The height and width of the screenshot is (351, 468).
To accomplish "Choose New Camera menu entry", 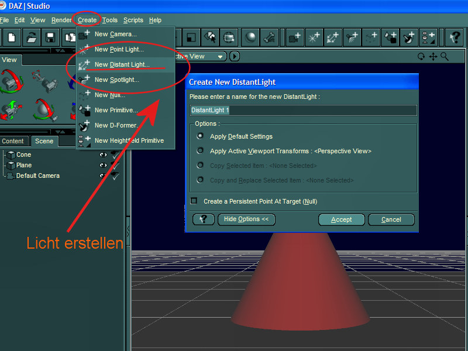I will [125, 35].
